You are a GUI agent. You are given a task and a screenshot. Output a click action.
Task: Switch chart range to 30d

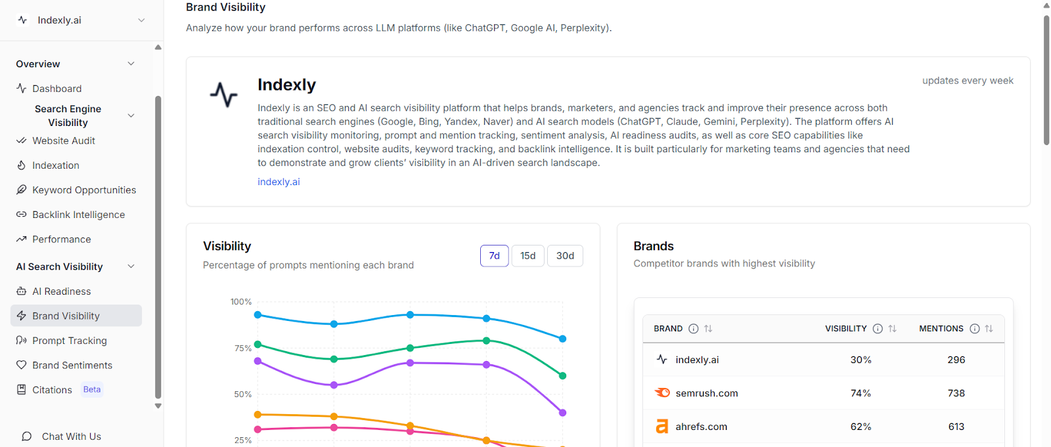click(x=565, y=256)
